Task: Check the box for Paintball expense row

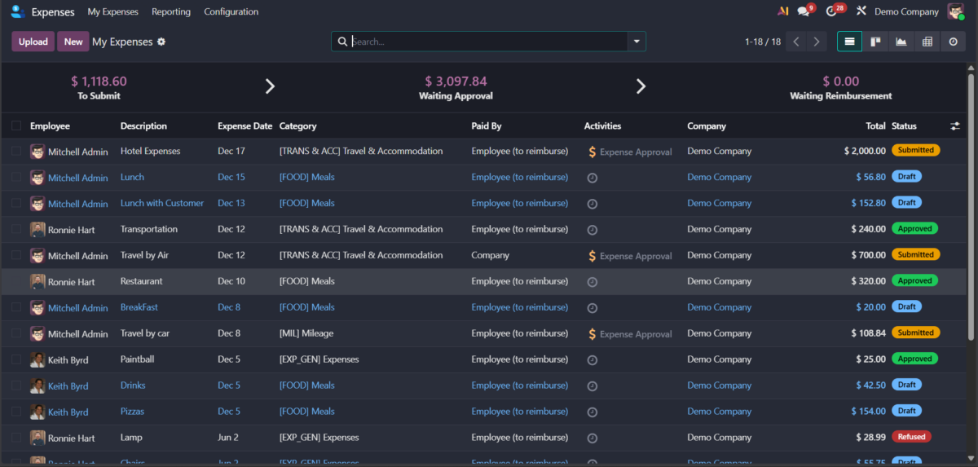Action: (16, 359)
